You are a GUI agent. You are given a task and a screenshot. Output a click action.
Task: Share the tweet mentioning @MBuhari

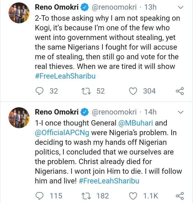tap(179, 195)
